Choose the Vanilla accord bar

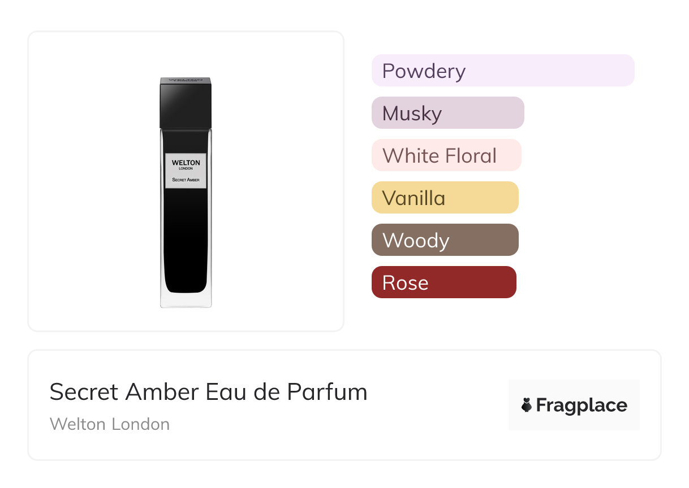[445, 198]
